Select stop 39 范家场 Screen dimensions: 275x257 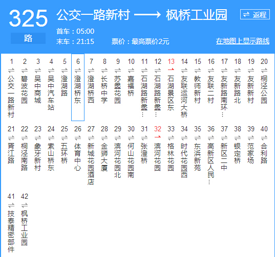pyautogui.click(x=251, y=153)
